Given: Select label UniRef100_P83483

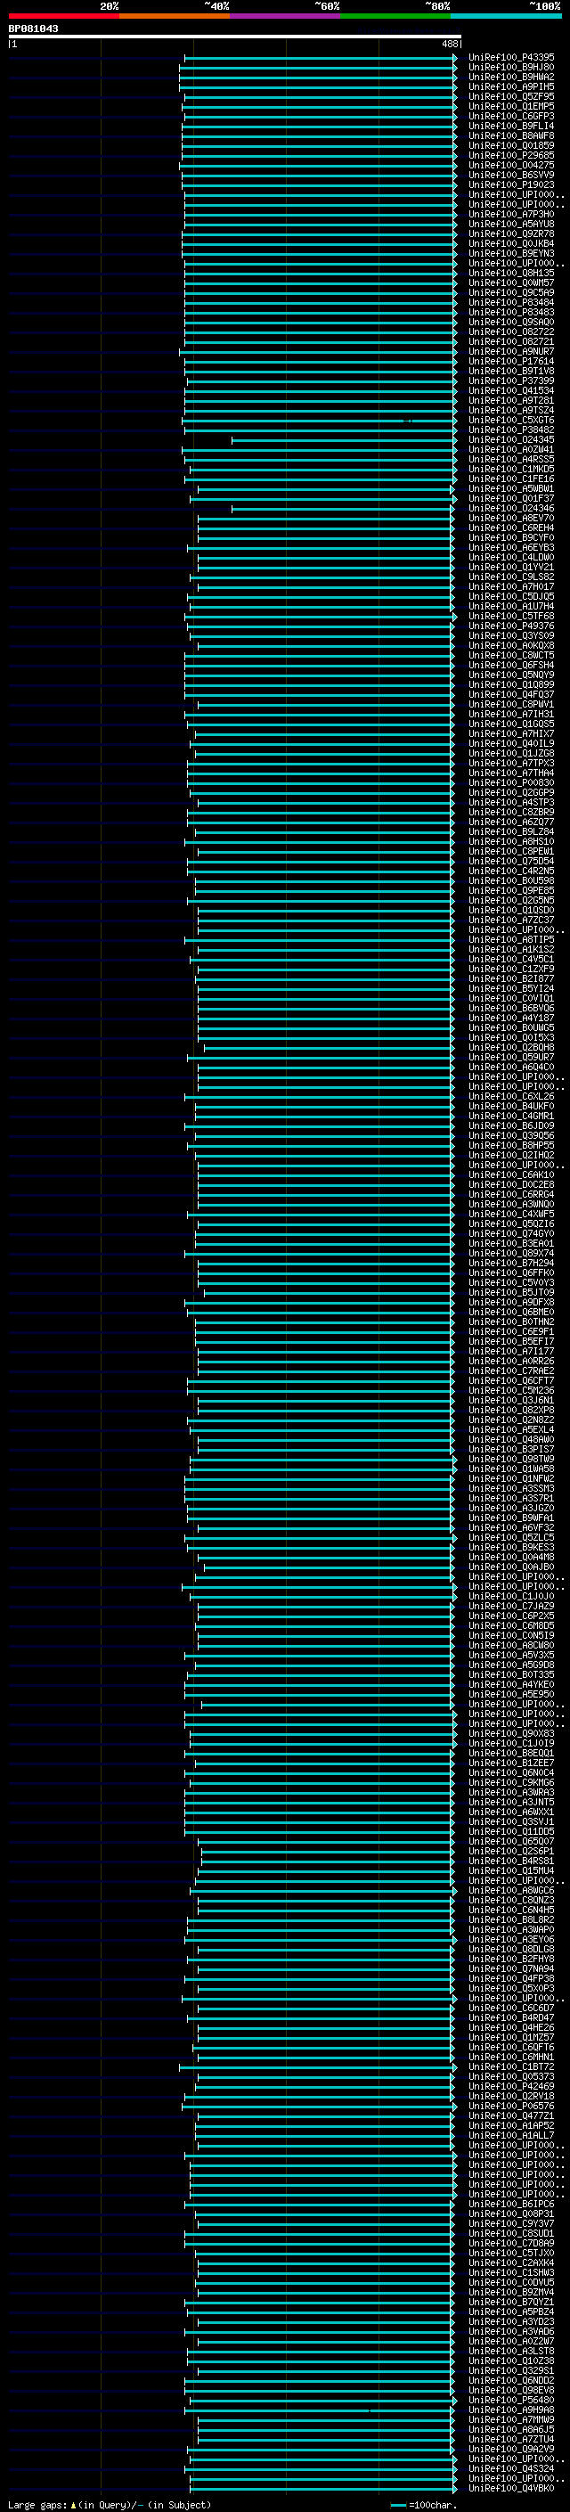Looking at the screenshot, I should [x=511, y=312].
